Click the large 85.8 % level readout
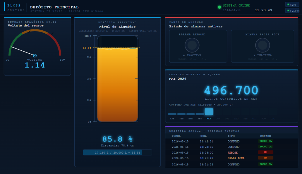The height and width of the screenshot is (174, 302). click(x=117, y=139)
